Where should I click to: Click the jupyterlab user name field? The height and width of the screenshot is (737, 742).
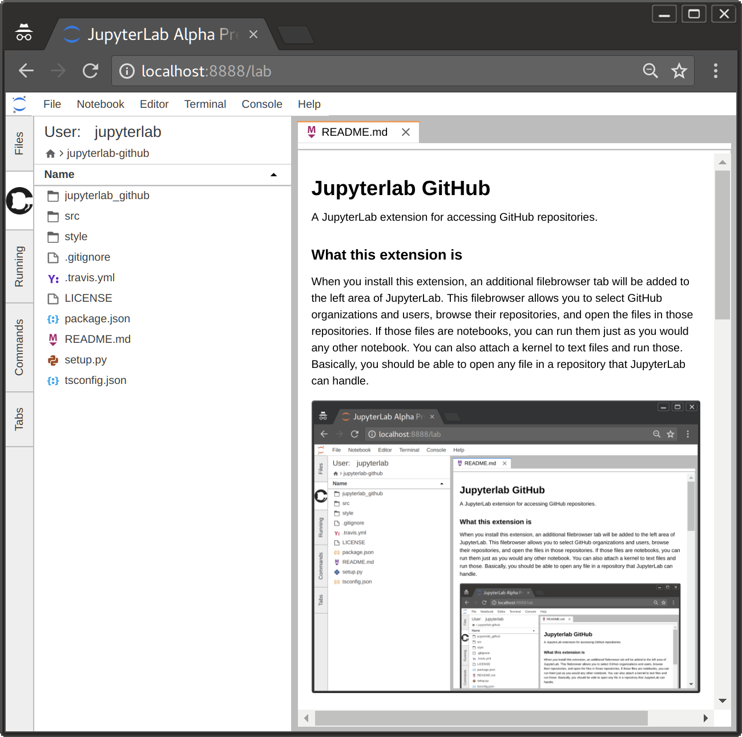click(128, 132)
